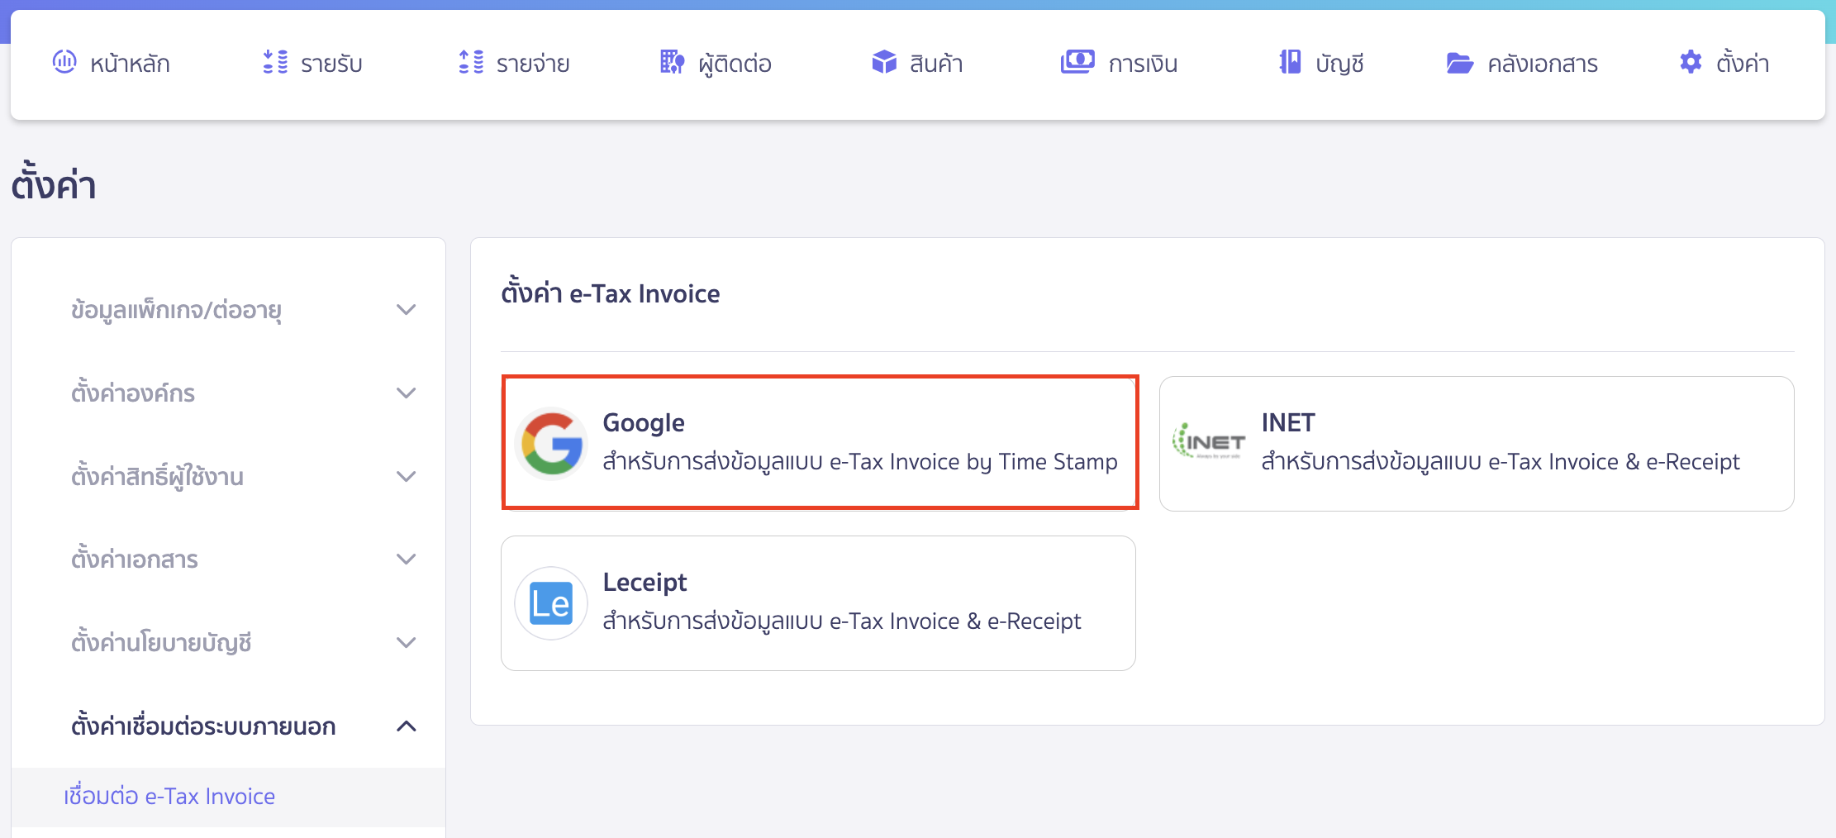The height and width of the screenshot is (838, 1836).
Task: Select the บัญชี accounting icon
Action: click(1288, 63)
